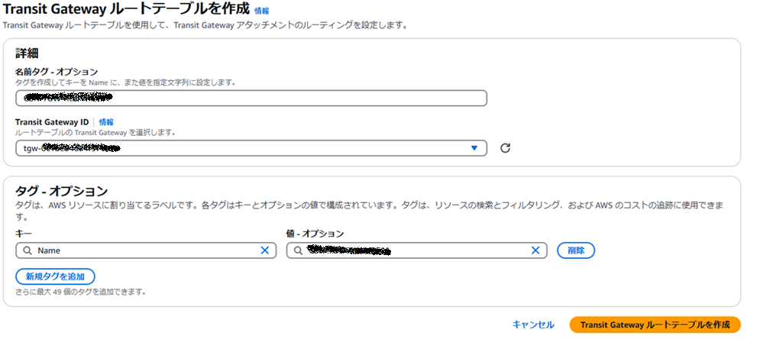The image size is (760, 339).
Task: Click the 新規タグを追加 button
Action: coord(55,276)
